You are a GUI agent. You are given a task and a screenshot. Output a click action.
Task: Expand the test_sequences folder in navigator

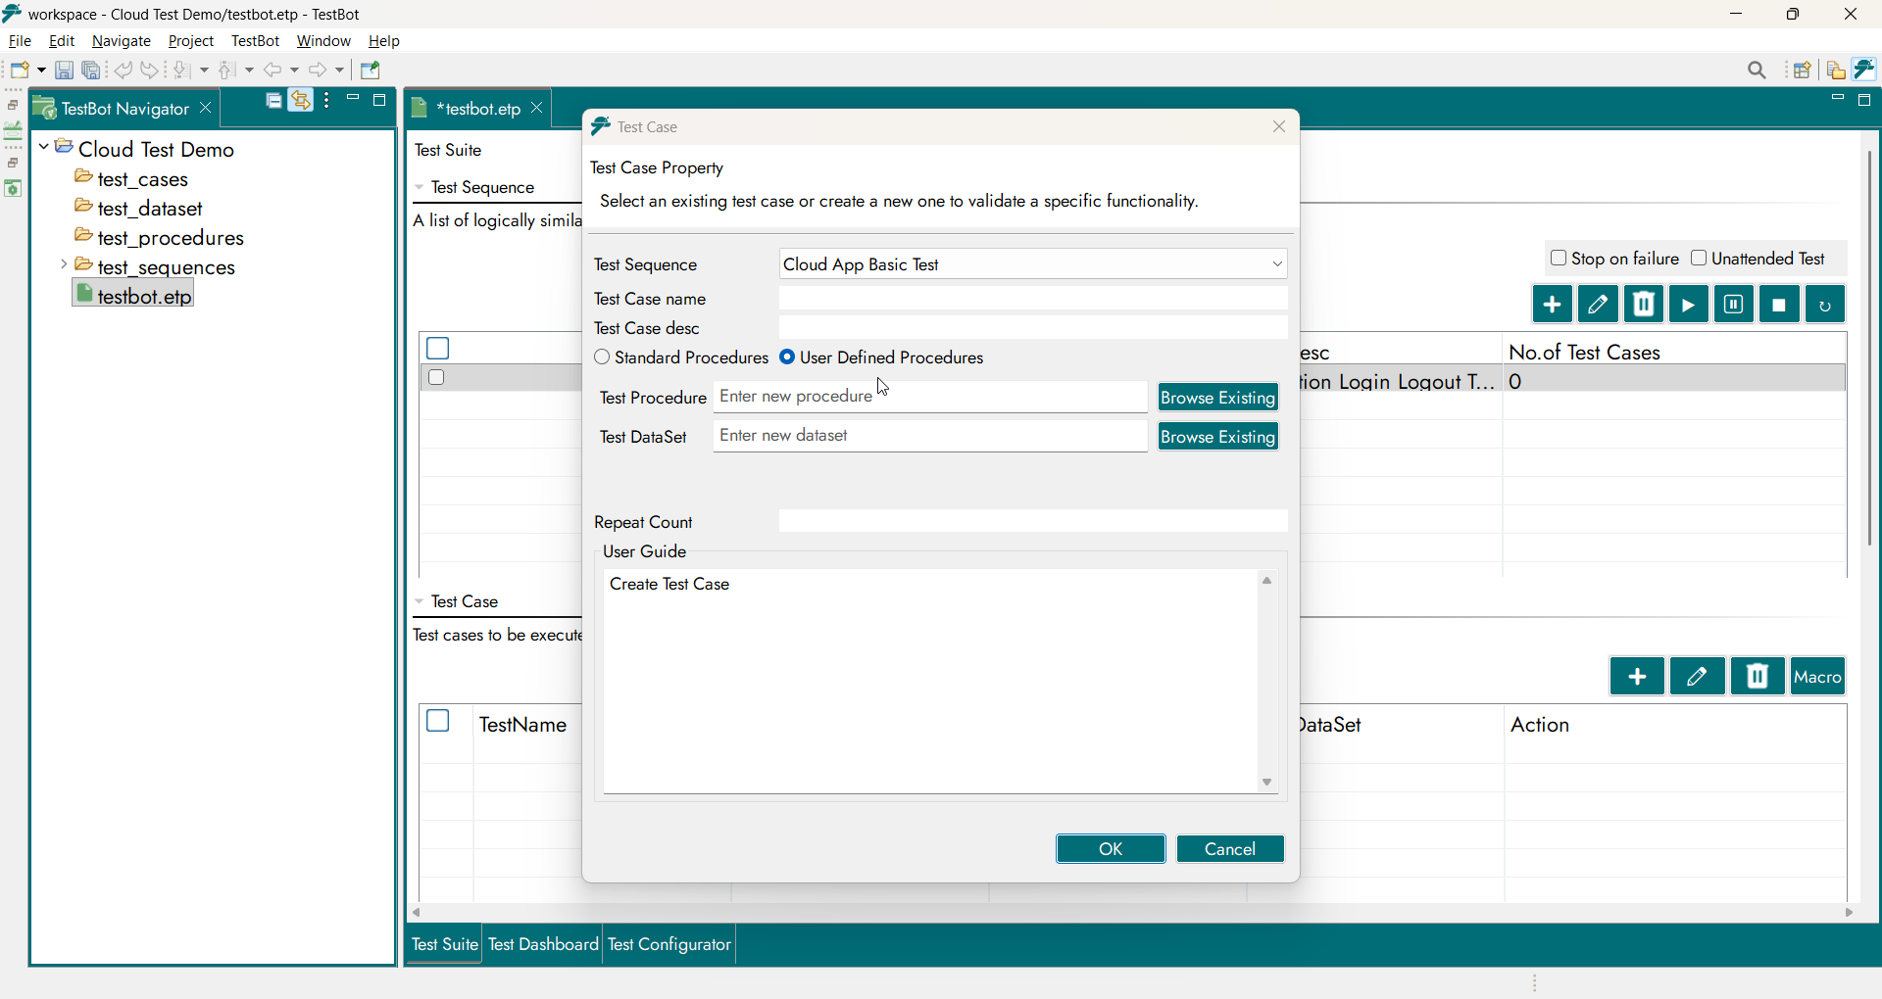pyautogui.click(x=64, y=265)
